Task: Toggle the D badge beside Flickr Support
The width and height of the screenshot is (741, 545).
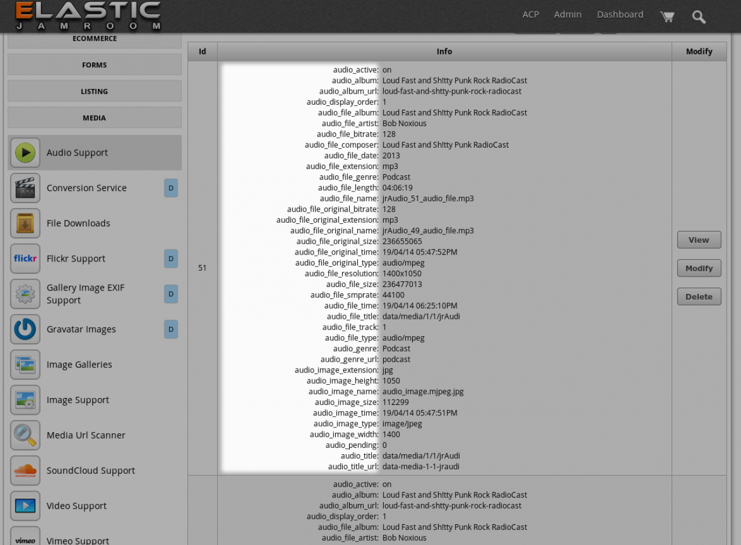Action: point(171,259)
